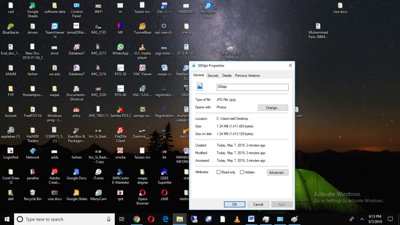Select the FileZilla Client desktop icon
Image resolution: width=400 pixels, height=225 pixels.
(120, 135)
